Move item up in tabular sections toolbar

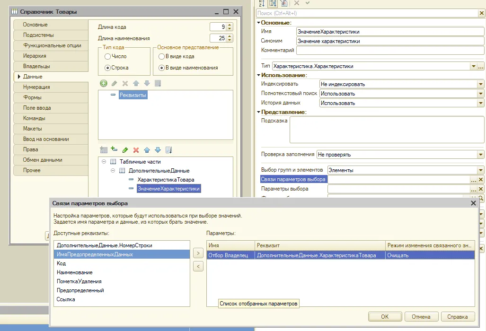(147, 150)
